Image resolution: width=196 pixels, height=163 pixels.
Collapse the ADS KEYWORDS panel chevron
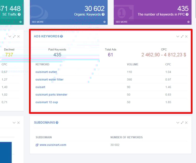point(178,36)
